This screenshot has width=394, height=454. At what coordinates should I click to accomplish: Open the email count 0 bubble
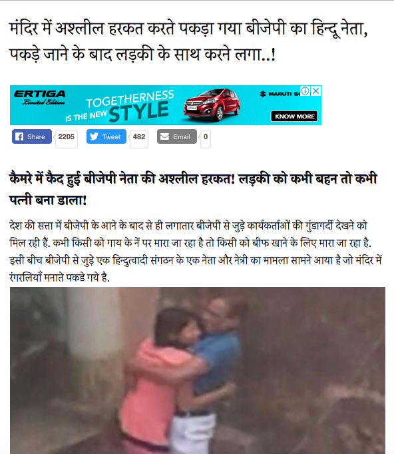(x=206, y=137)
